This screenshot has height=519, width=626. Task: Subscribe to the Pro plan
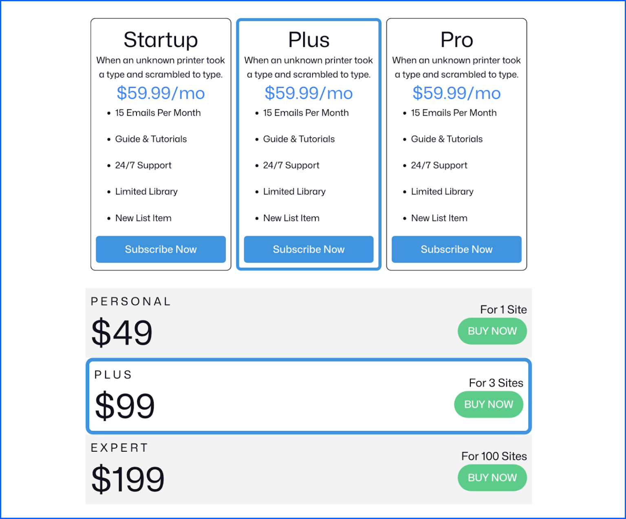point(456,249)
